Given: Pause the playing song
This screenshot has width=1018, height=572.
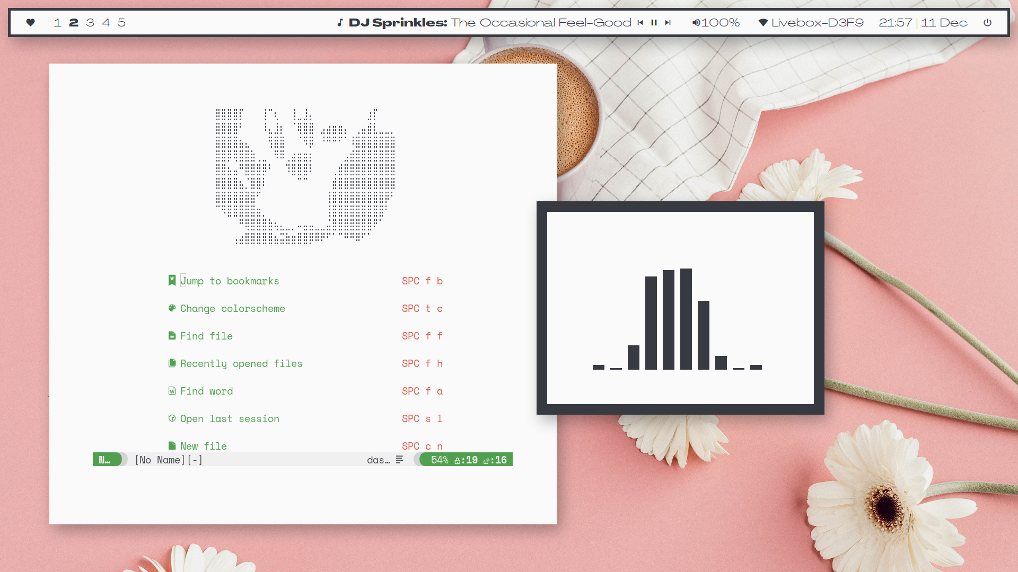Looking at the screenshot, I should pos(654,22).
